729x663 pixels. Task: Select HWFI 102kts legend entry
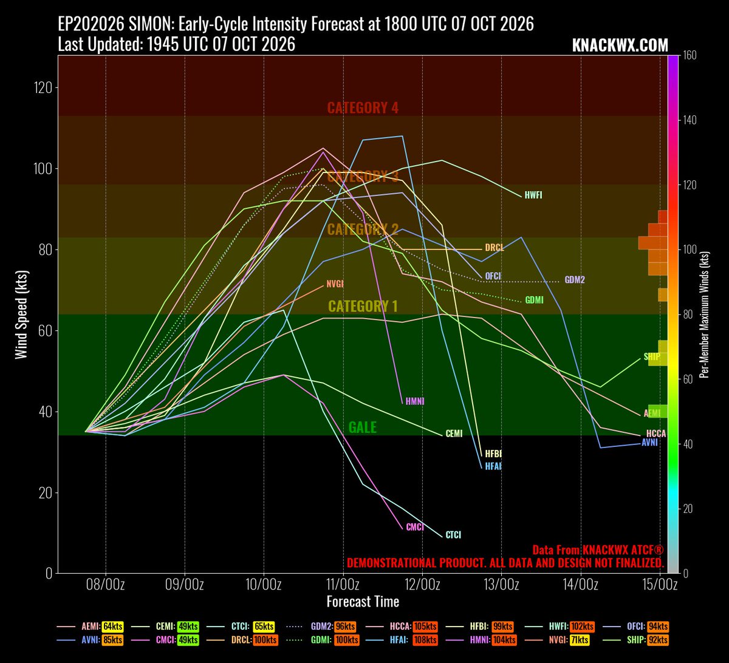point(559,626)
